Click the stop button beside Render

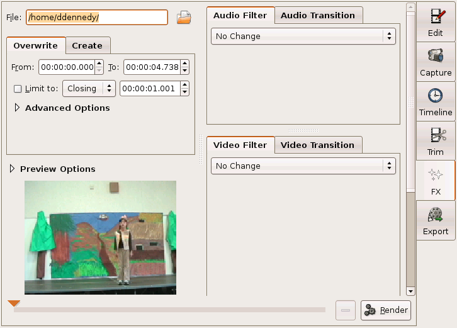click(x=345, y=310)
